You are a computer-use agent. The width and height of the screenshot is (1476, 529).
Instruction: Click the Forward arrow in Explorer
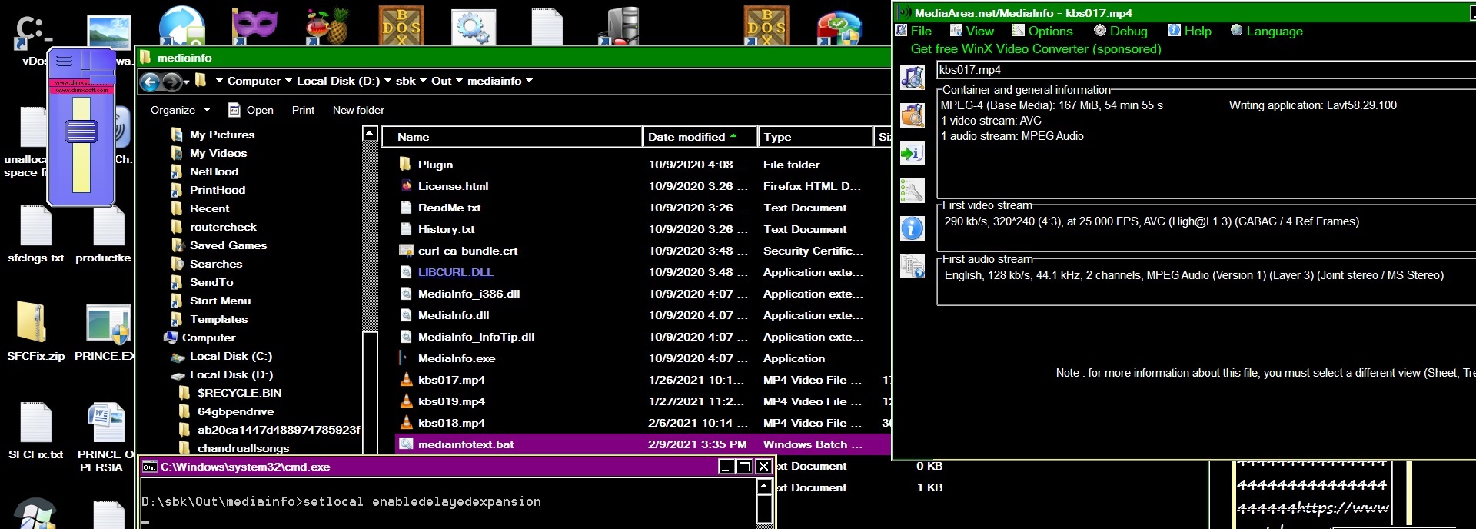tap(172, 82)
